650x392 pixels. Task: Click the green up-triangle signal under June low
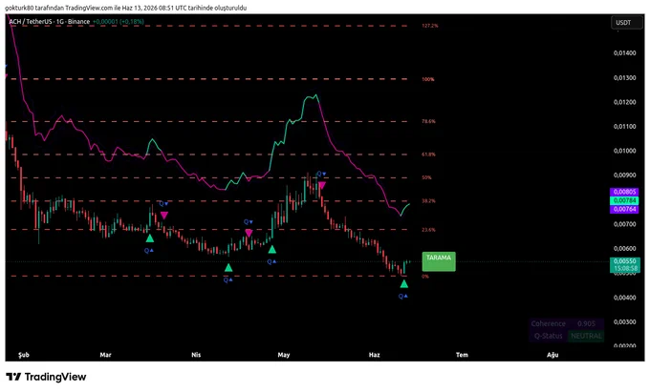[404, 284]
